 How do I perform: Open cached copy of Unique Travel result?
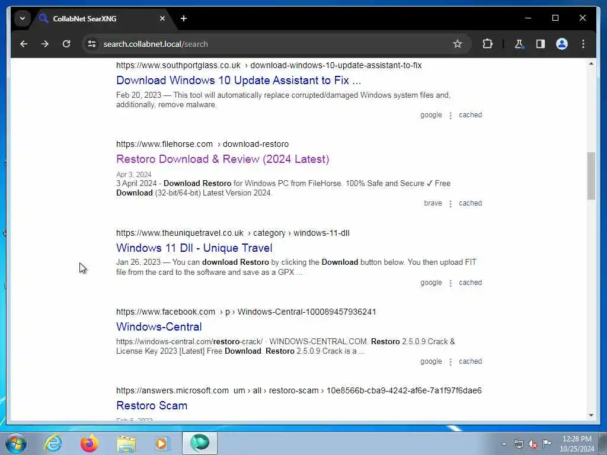click(470, 283)
